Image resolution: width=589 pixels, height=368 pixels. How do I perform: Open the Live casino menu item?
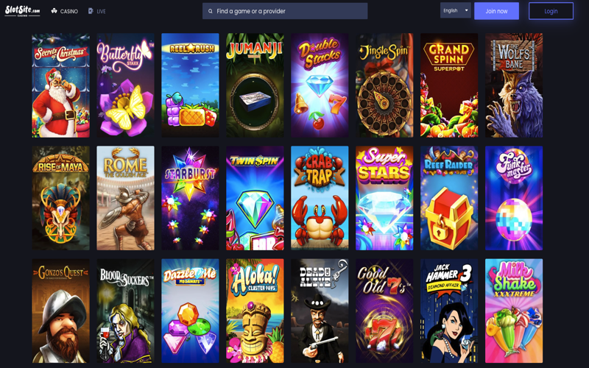coord(96,11)
